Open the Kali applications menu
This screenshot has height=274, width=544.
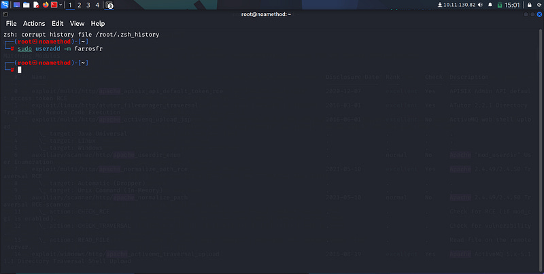[x=5, y=5]
